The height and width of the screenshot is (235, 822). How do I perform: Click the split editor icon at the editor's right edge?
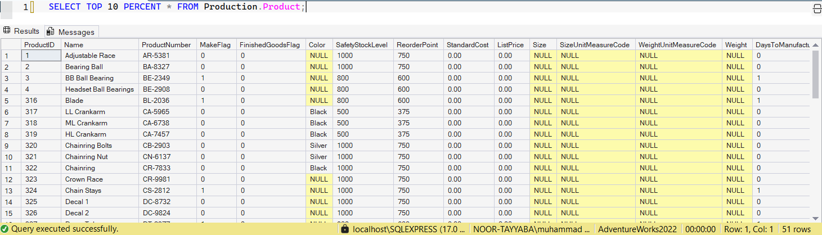tap(817, 8)
